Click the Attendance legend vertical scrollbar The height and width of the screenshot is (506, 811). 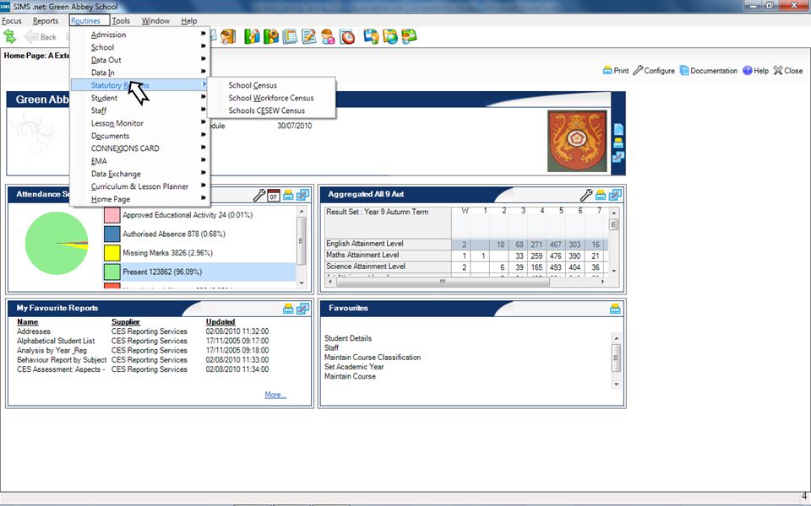point(302,247)
